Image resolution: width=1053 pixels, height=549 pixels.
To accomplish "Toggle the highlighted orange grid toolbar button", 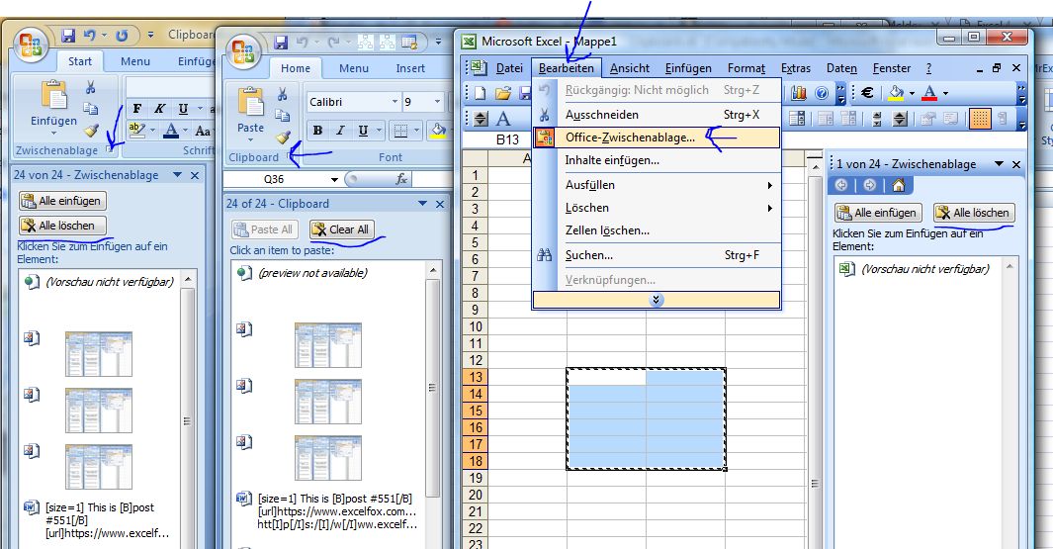I will pyautogui.click(x=980, y=119).
